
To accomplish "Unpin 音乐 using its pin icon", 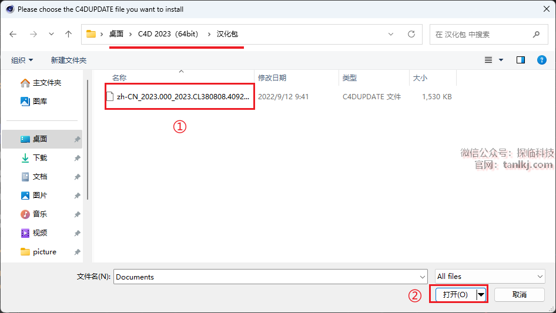I will pyautogui.click(x=77, y=214).
